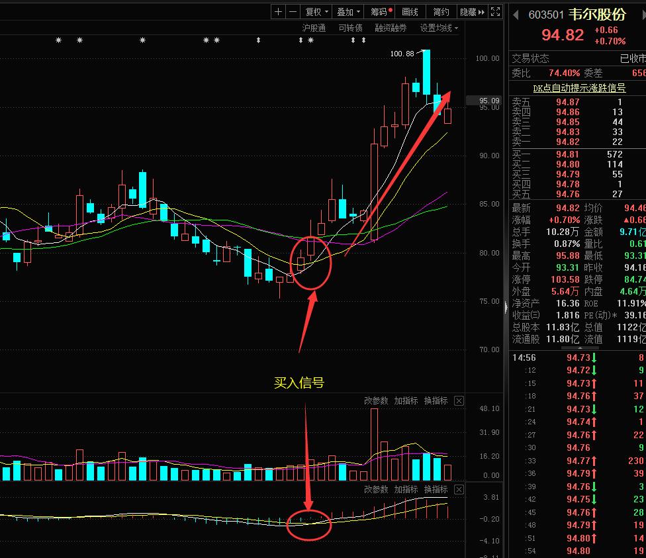Close the MACD indicator panel
646x558 pixels.
pos(459,489)
